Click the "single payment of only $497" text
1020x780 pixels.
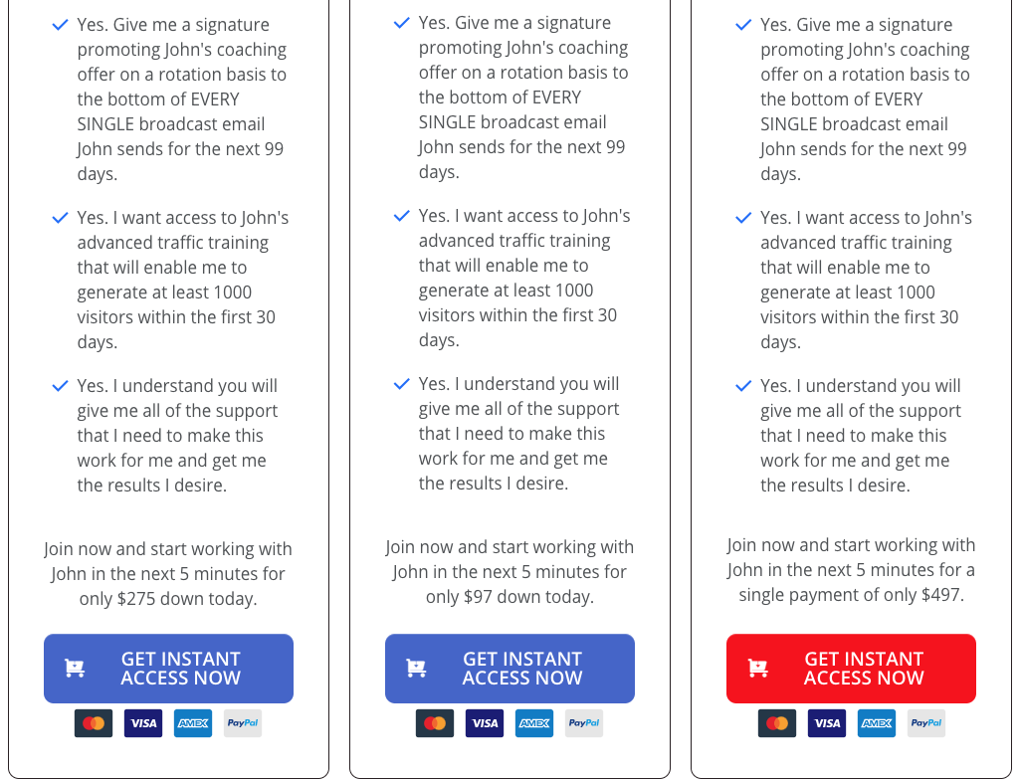coord(851,595)
